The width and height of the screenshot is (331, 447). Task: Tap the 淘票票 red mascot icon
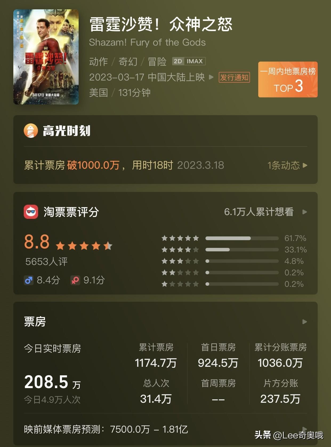coord(31,212)
